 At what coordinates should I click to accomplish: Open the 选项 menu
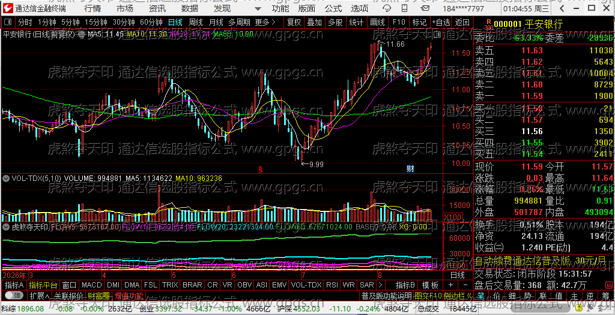pyautogui.click(x=360, y=8)
